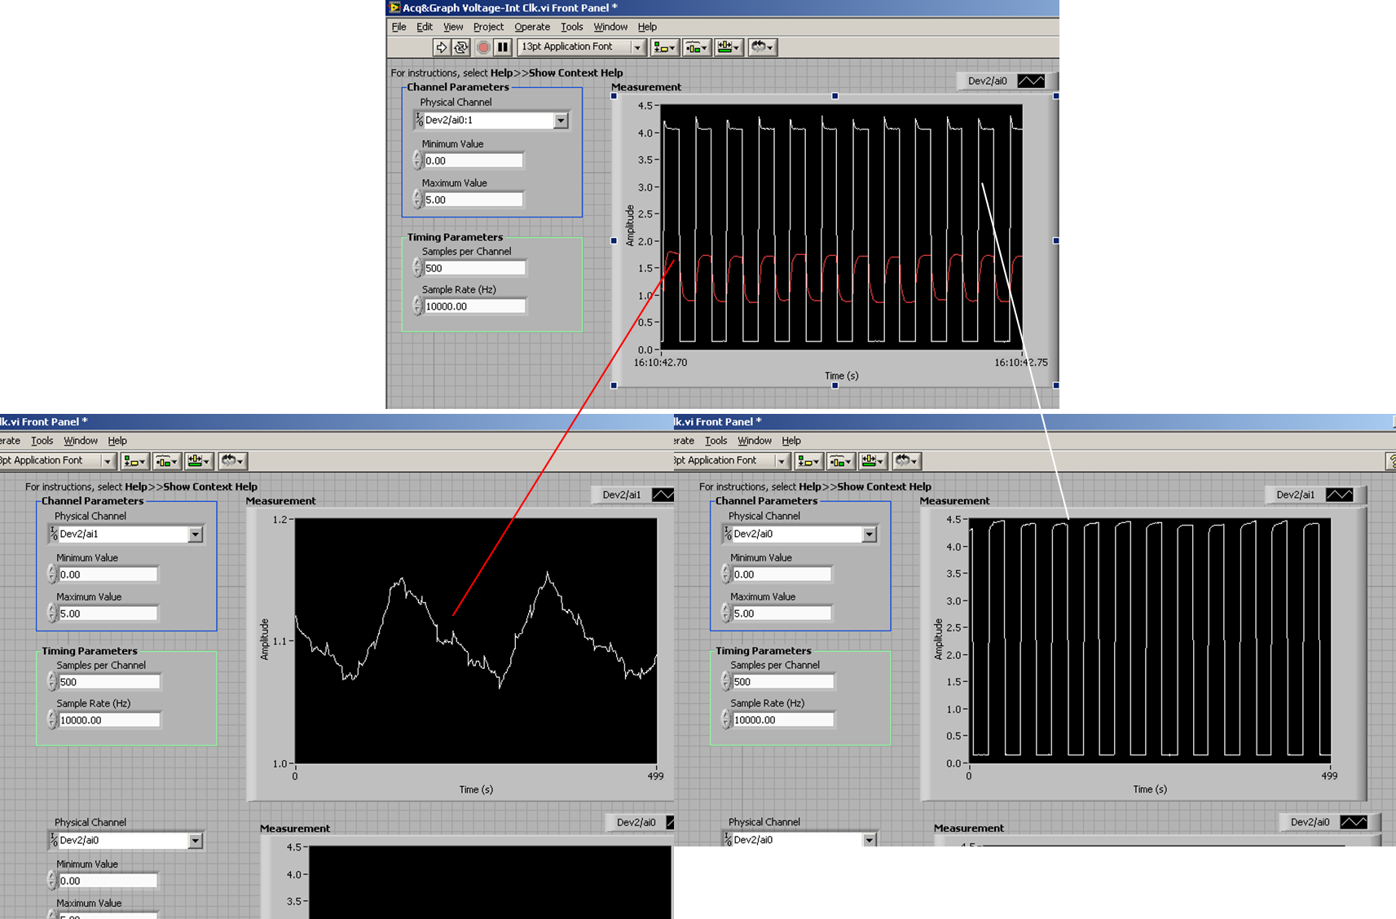
Task: Click Minimum Value field 0.00 in top window
Action: pos(473,161)
